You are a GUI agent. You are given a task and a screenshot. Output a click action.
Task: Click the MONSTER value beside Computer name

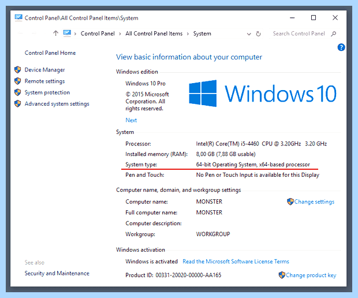[209, 202]
